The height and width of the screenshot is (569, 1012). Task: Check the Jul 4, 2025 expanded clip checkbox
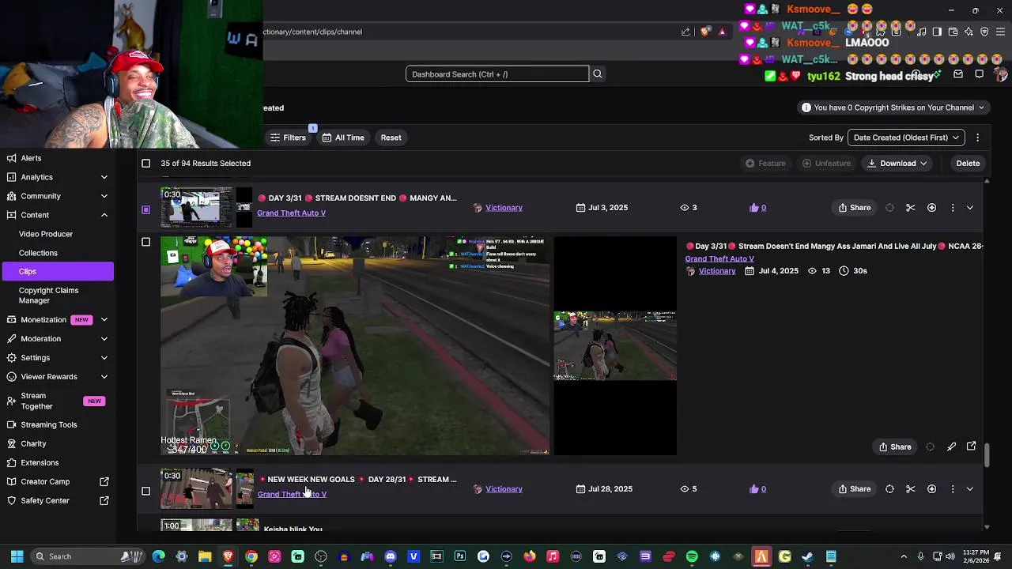[x=145, y=242]
